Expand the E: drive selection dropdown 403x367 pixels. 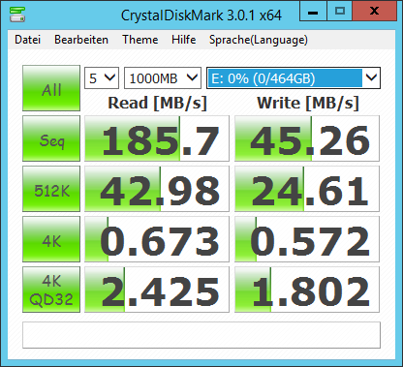coord(294,77)
